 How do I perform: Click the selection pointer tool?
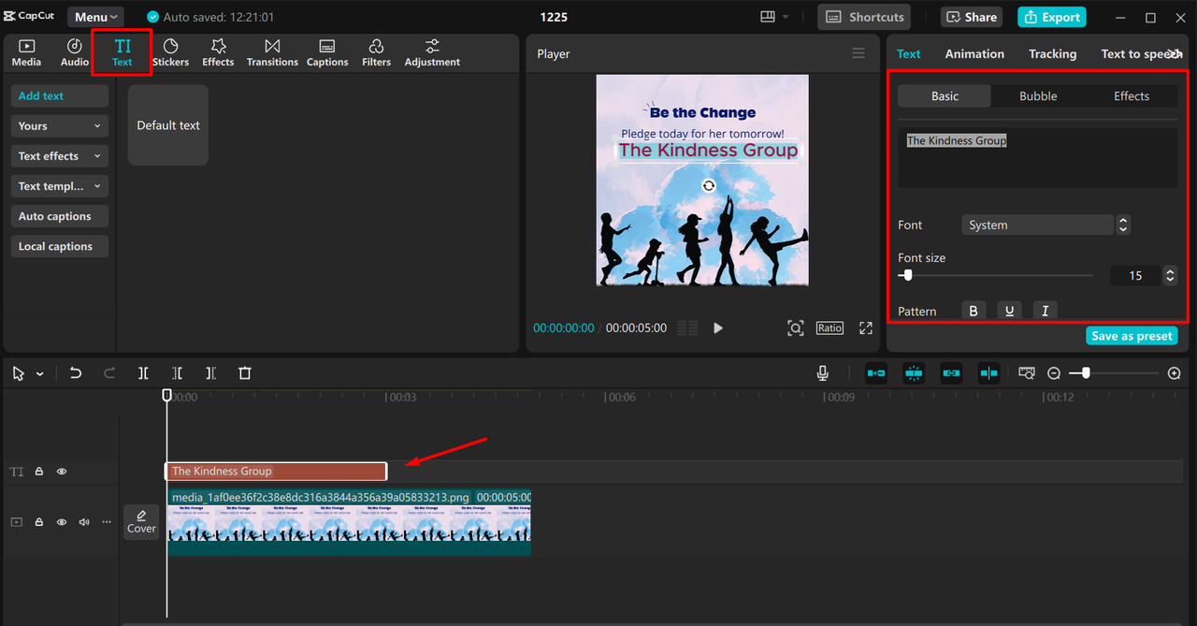click(19, 373)
